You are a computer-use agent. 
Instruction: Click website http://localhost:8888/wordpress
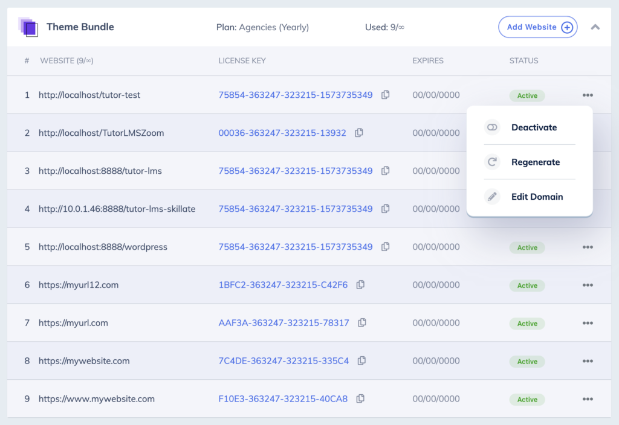103,247
